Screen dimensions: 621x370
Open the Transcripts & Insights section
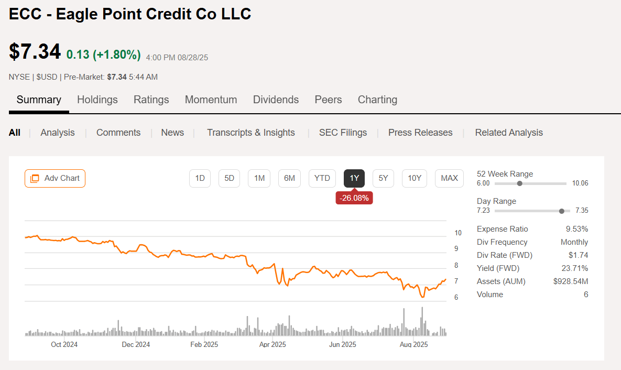point(250,133)
